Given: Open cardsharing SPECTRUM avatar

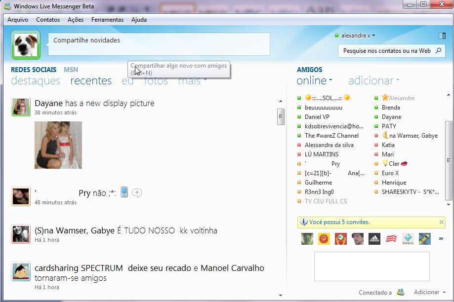Looking at the screenshot, I should pyautogui.click(x=21, y=271).
